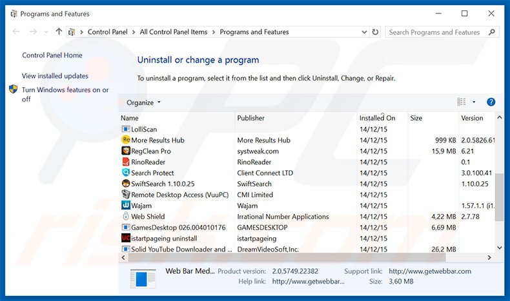Click the change view layout icon
Viewport: 510px width, 301px height.
pos(462,102)
